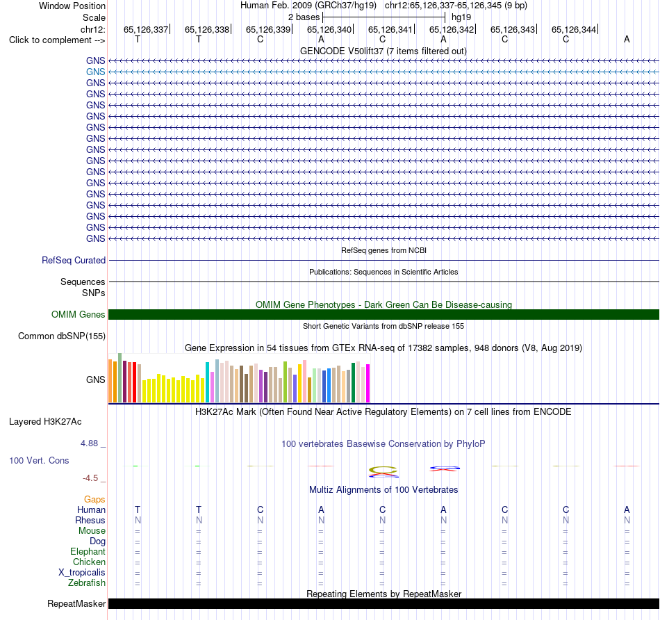This screenshot has width=660, height=620.
Task: Click the 'Click to complement -->' label
Action: (57, 40)
